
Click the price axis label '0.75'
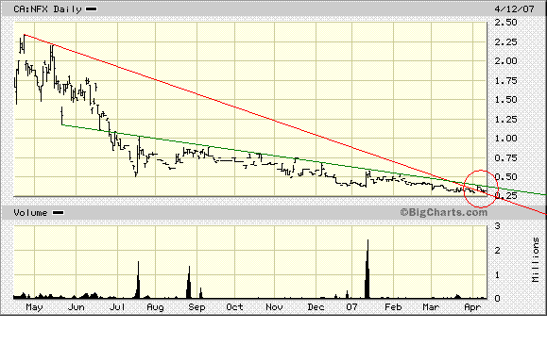pyautogui.click(x=505, y=158)
